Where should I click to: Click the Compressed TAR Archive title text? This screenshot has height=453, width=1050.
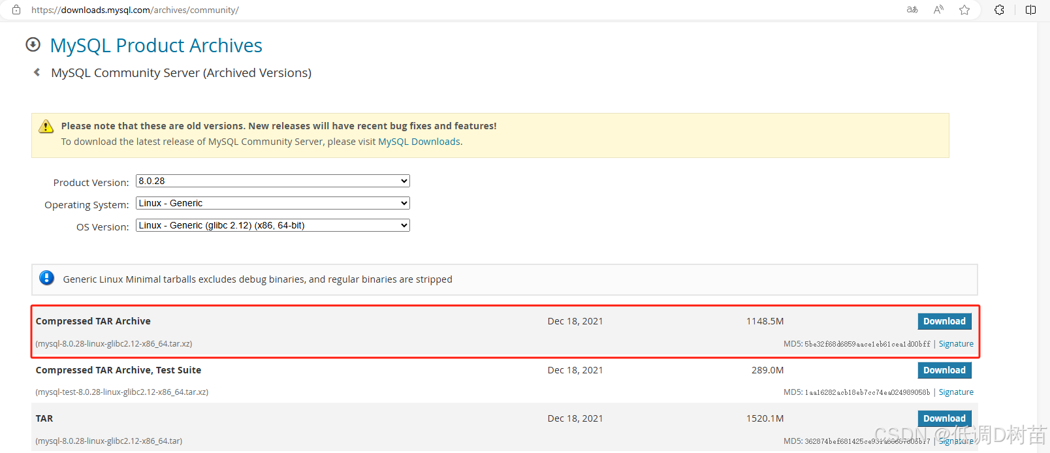(93, 321)
